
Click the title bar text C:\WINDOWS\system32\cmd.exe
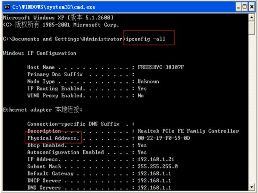54,7
